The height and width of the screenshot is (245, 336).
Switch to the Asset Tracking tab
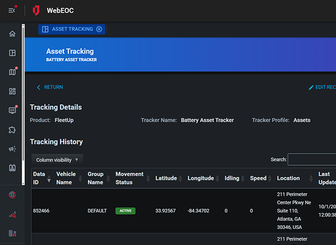(x=68, y=29)
